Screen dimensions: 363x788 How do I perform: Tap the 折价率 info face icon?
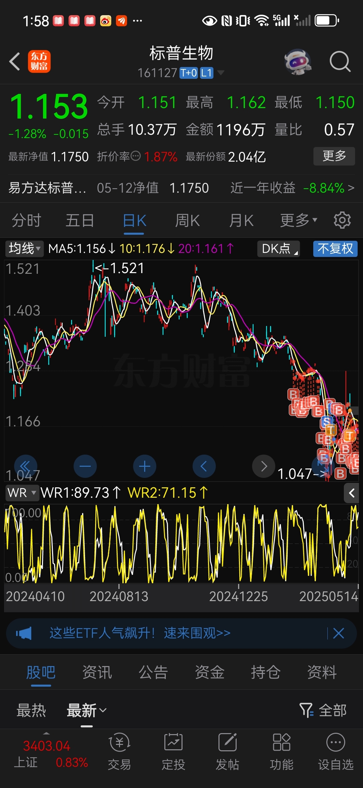tap(135, 156)
